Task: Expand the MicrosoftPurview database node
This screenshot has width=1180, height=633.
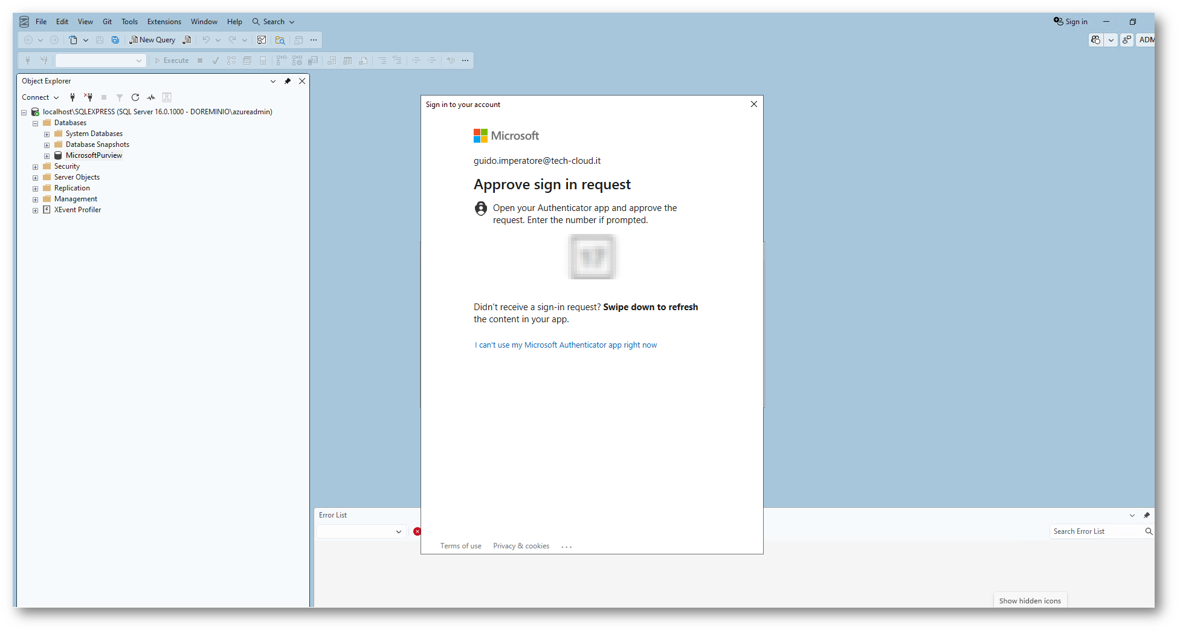Action: coord(47,156)
